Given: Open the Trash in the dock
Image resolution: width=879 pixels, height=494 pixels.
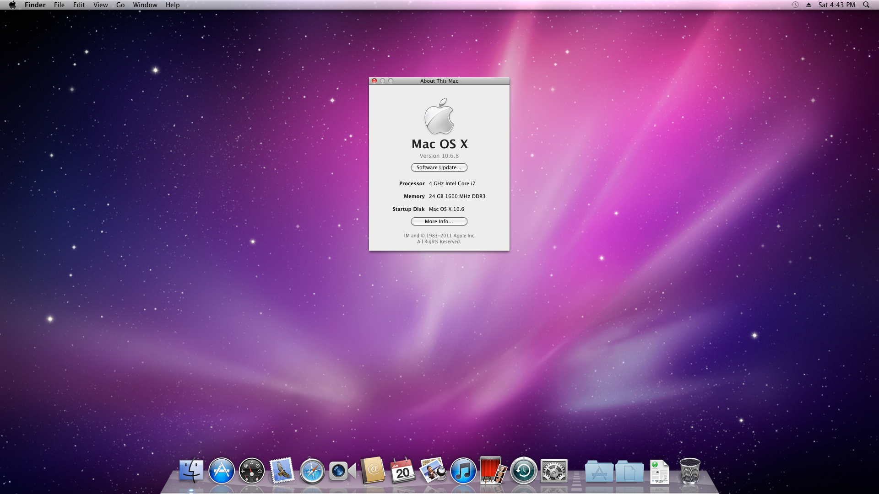Looking at the screenshot, I should 689,471.
